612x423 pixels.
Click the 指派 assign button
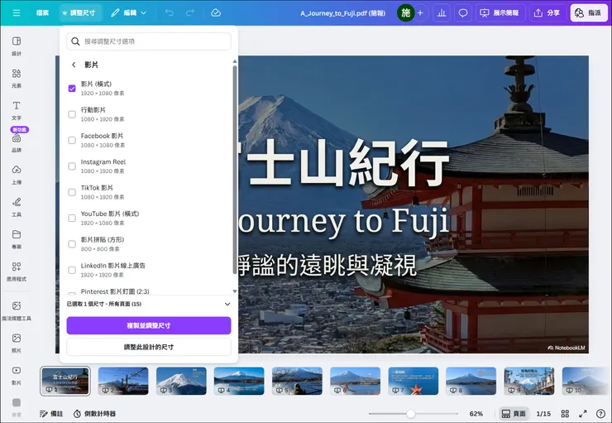[589, 13]
